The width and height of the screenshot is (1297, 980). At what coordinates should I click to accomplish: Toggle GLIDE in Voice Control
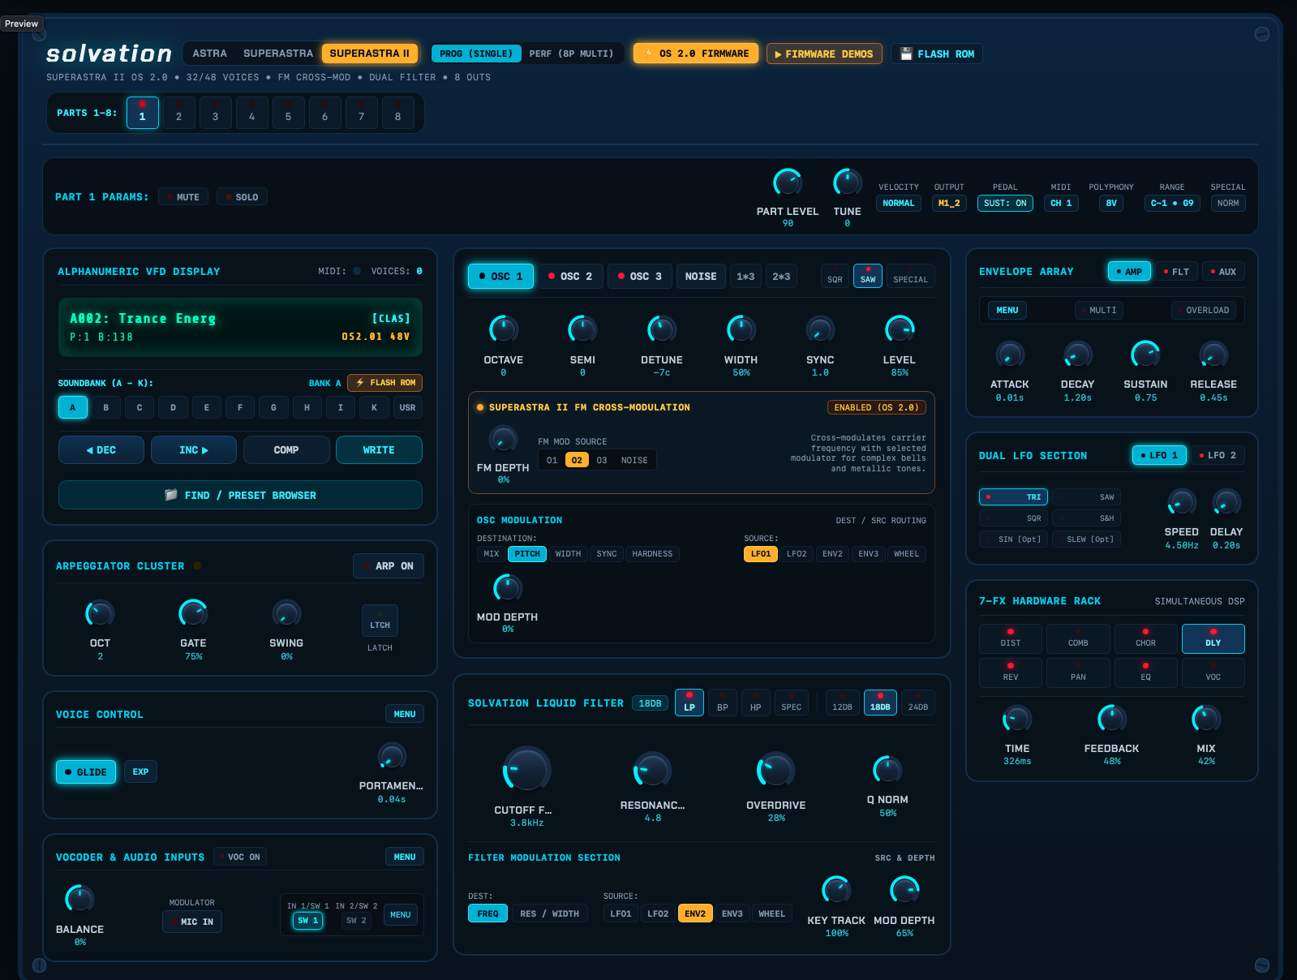(x=86, y=772)
